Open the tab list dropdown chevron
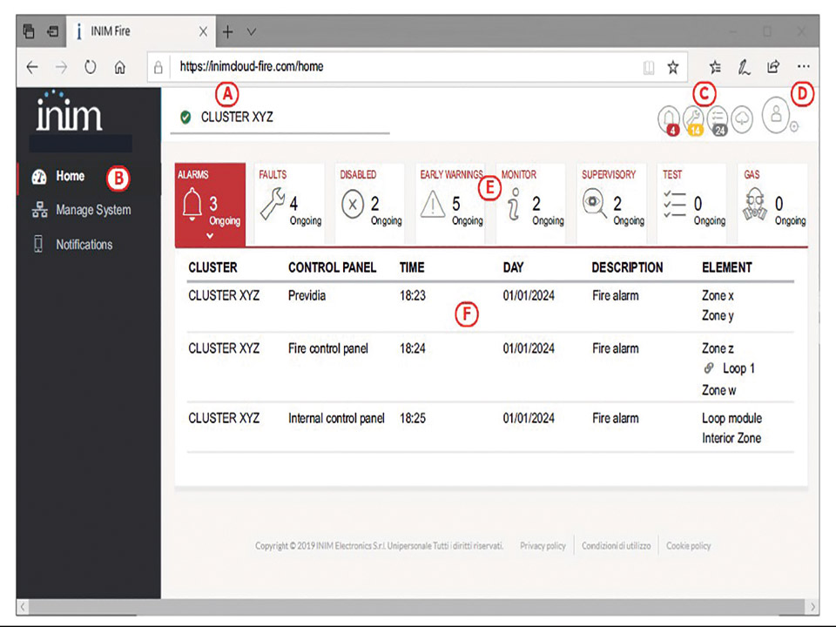The width and height of the screenshot is (836, 627). pos(252,32)
